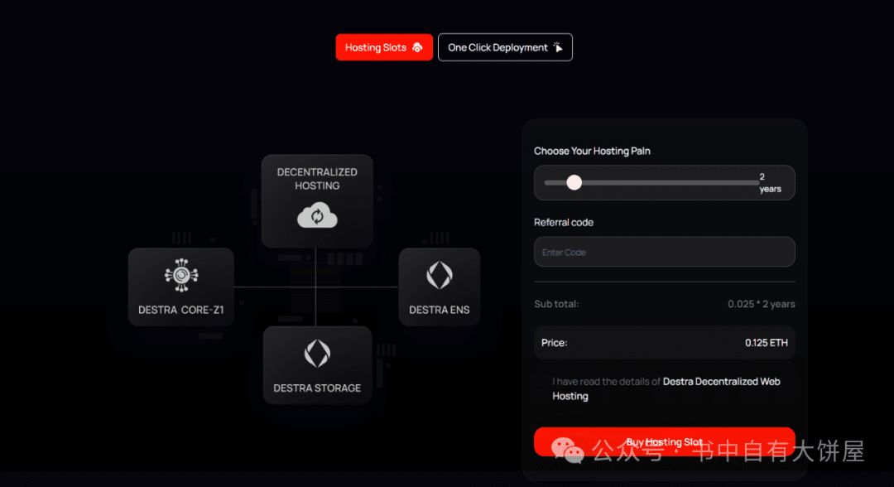The image size is (894, 487).
Task: Select the DESTRA ENS label
Action: coord(440,310)
